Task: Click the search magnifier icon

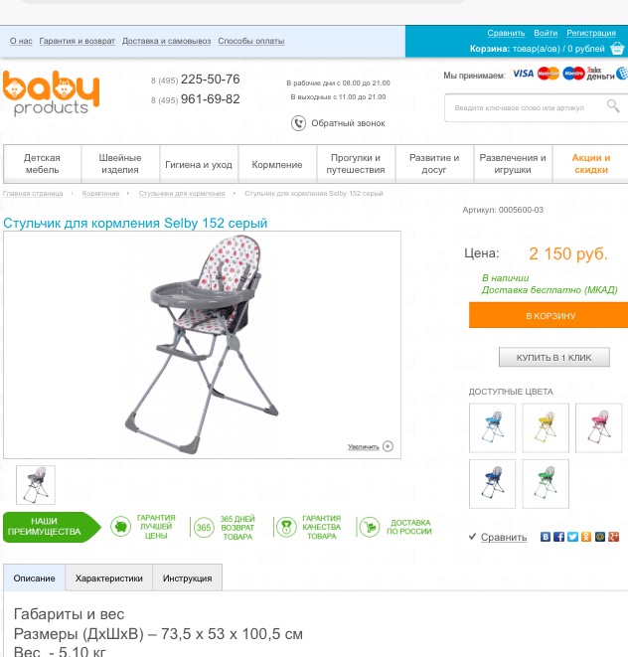Action: [613, 106]
